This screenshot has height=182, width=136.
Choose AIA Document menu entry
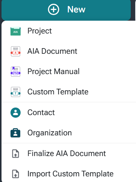click(x=69, y=51)
